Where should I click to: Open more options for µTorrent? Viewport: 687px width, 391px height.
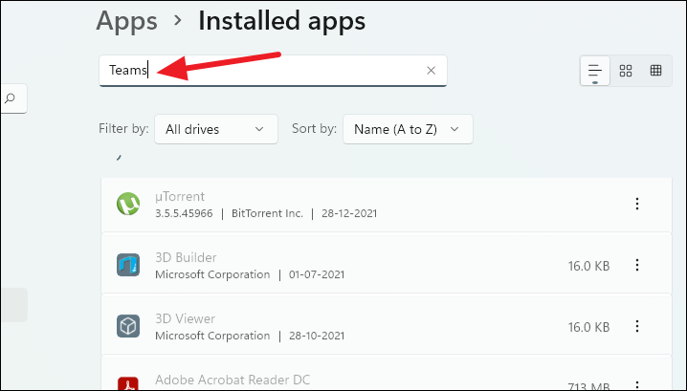tap(637, 204)
